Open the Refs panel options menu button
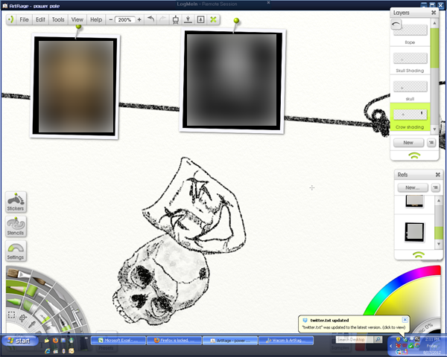The width and height of the screenshot is (447, 357). tap(435, 187)
